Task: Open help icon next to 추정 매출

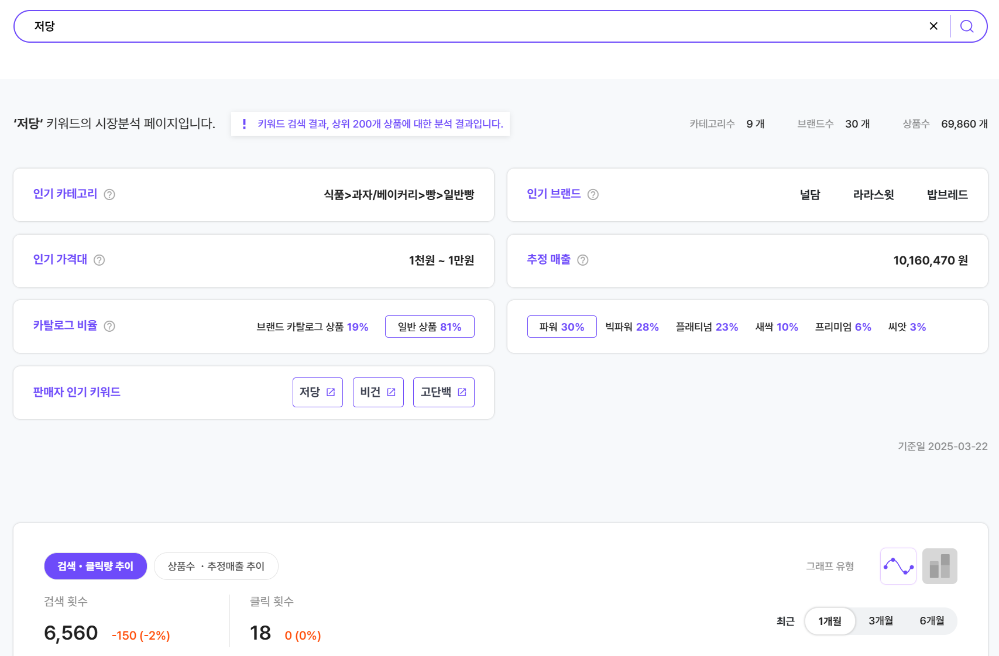Action: (583, 260)
